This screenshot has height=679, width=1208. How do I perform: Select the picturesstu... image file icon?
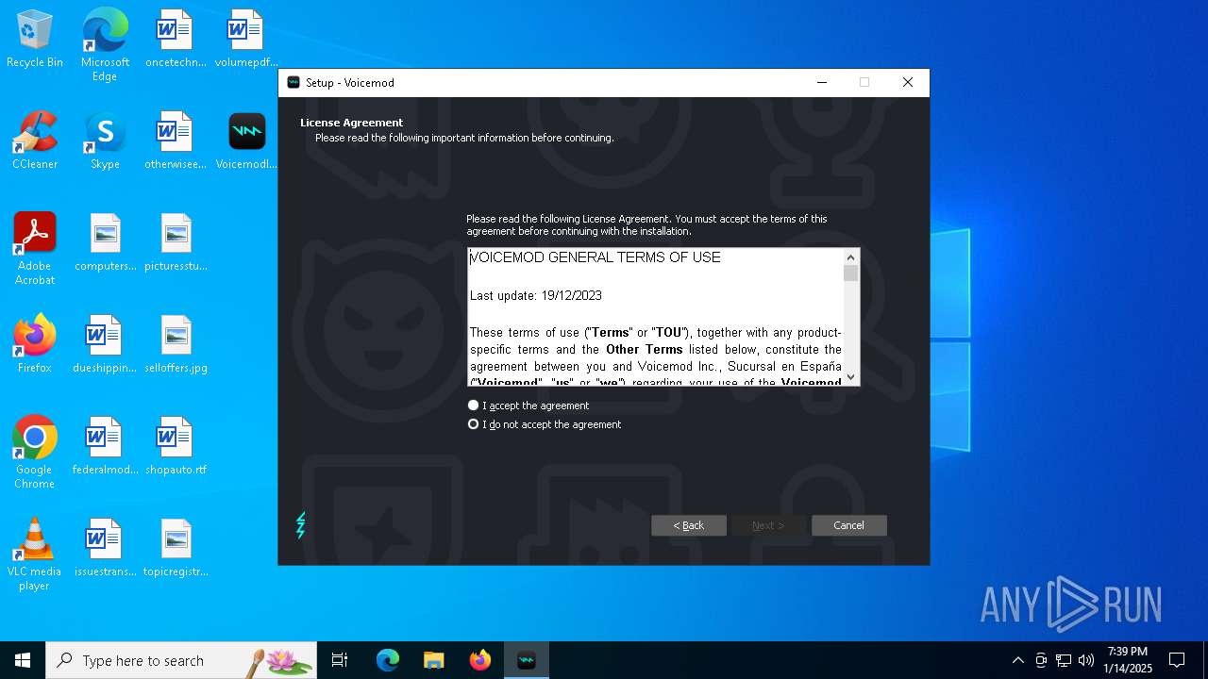176,242
